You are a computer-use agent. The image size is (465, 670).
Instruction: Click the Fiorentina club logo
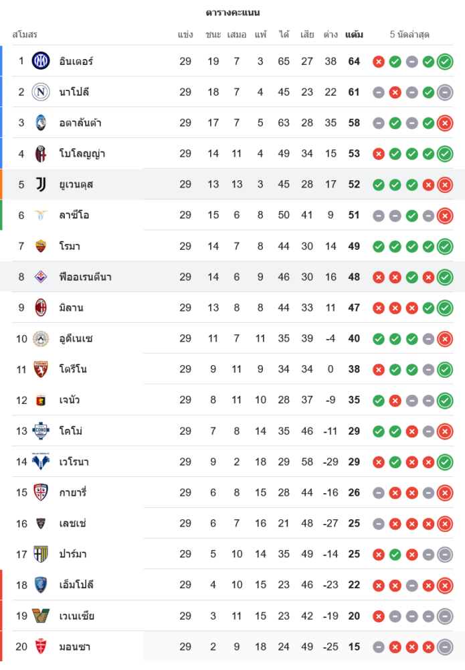coord(41,277)
